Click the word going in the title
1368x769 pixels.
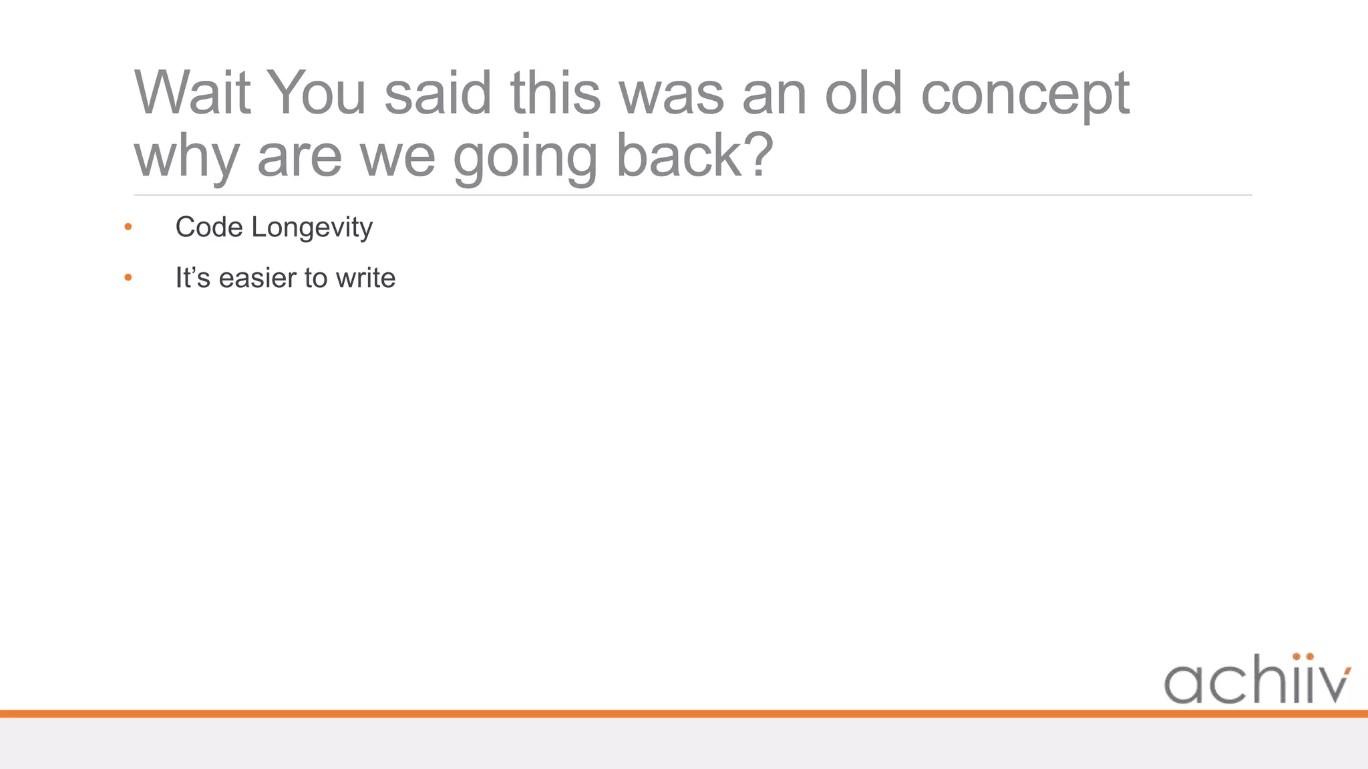click(x=524, y=155)
